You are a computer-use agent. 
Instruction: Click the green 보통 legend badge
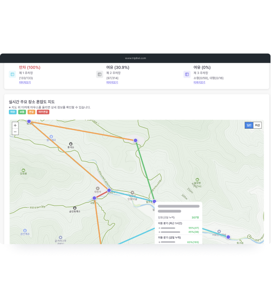coord(22,112)
